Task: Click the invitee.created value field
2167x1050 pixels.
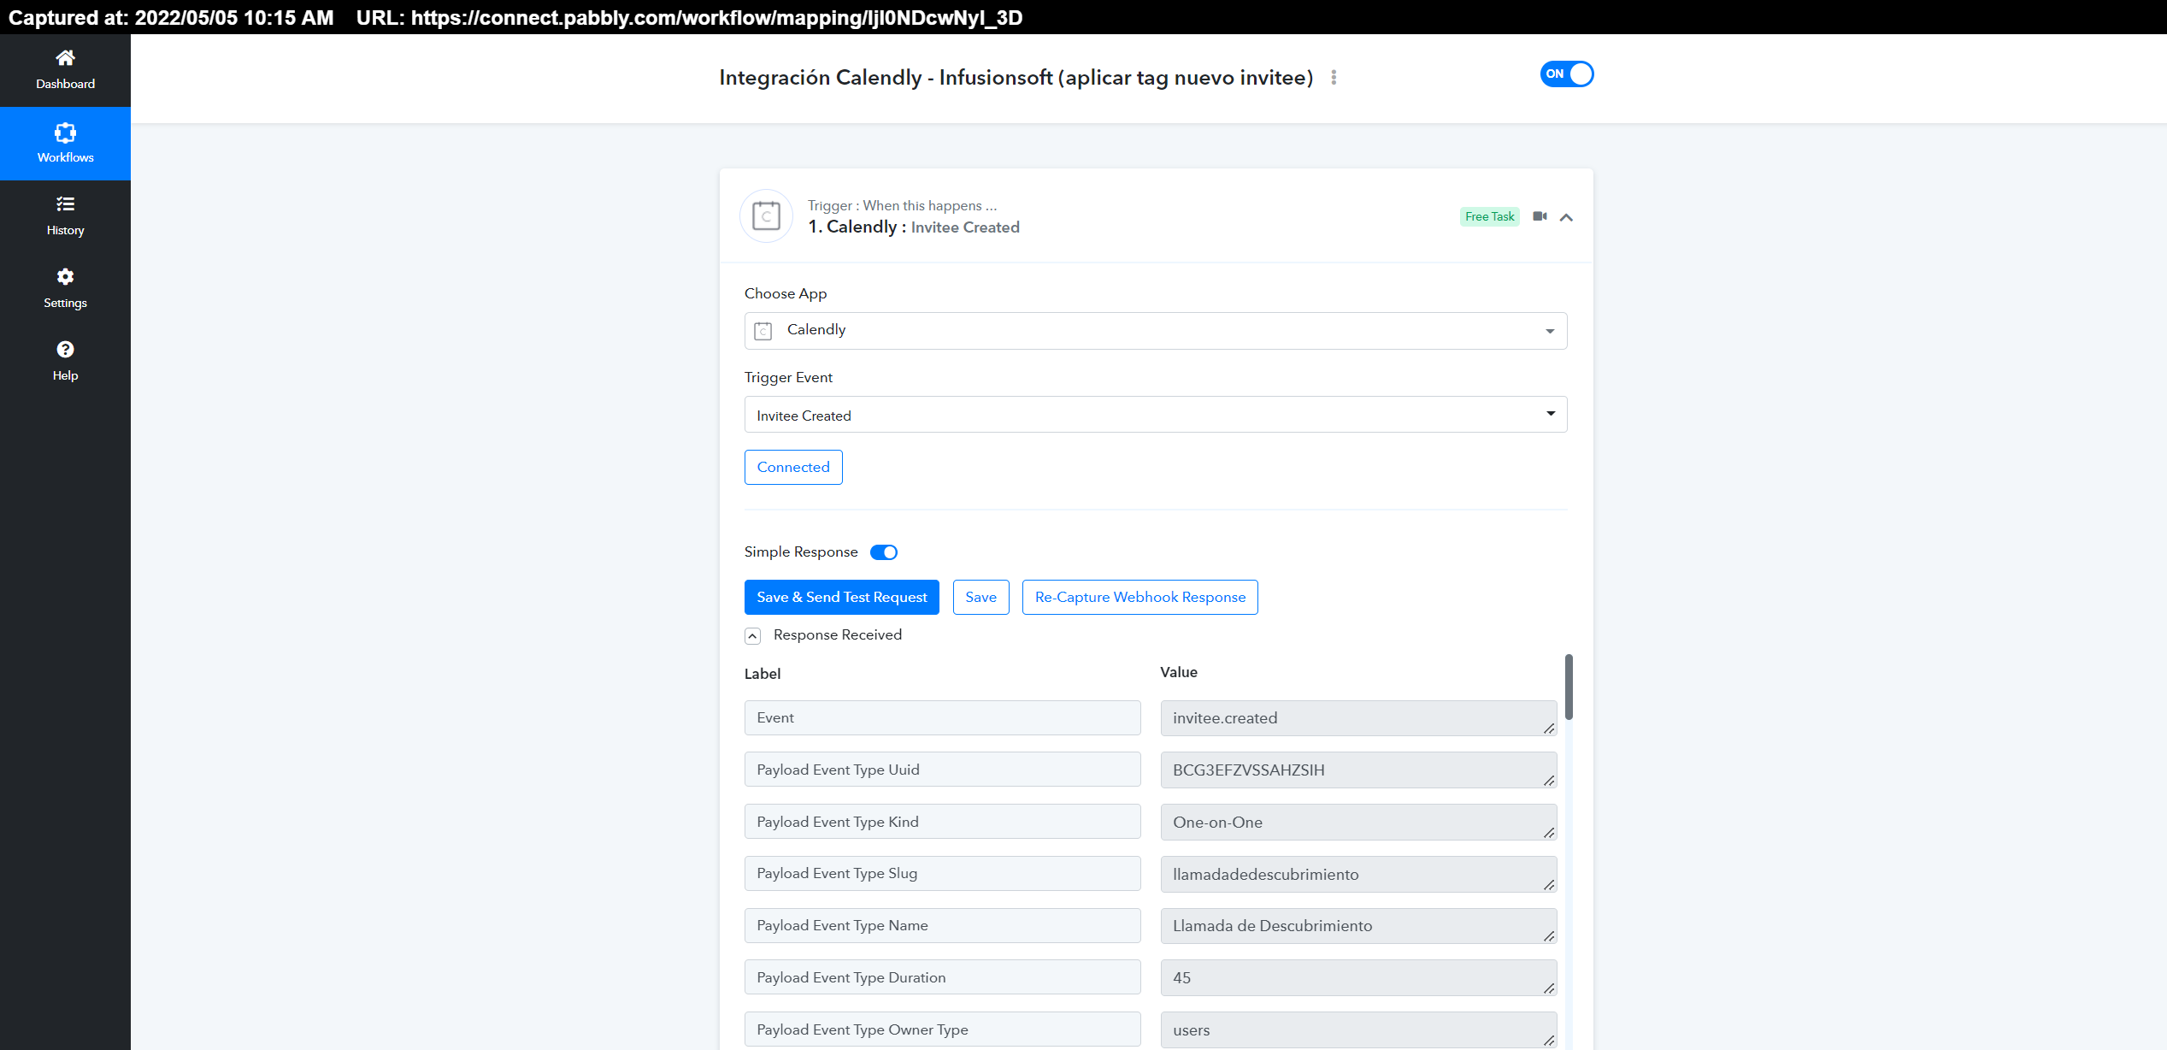Action: [x=1358, y=718]
